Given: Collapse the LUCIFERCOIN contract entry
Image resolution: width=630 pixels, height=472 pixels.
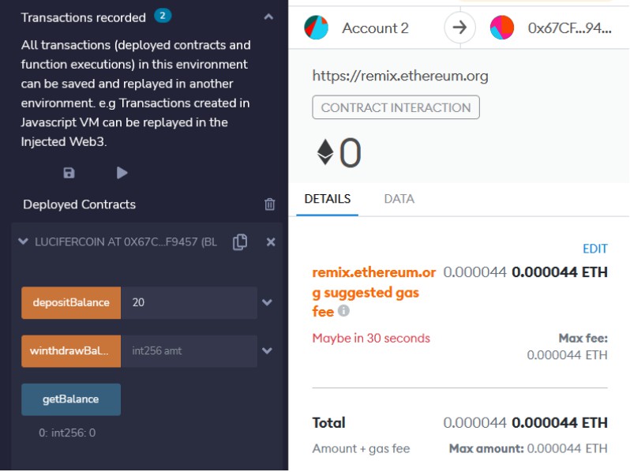Looking at the screenshot, I should (24, 242).
